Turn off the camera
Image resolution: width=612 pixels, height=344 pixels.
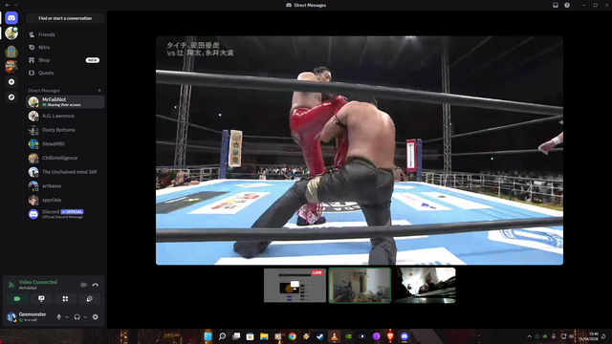pyautogui.click(x=17, y=299)
